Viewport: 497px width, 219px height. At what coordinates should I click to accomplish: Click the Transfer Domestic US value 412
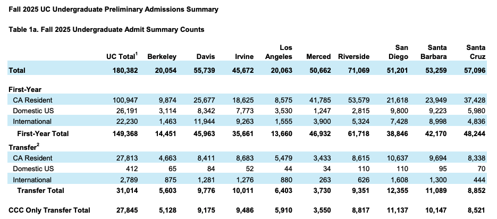(132, 169)
